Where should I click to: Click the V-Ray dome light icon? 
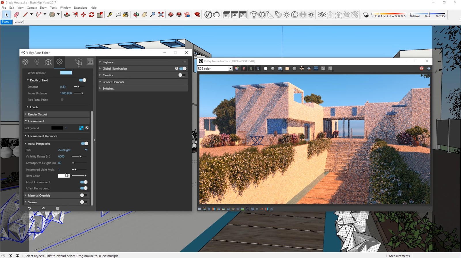coord(295,15)
